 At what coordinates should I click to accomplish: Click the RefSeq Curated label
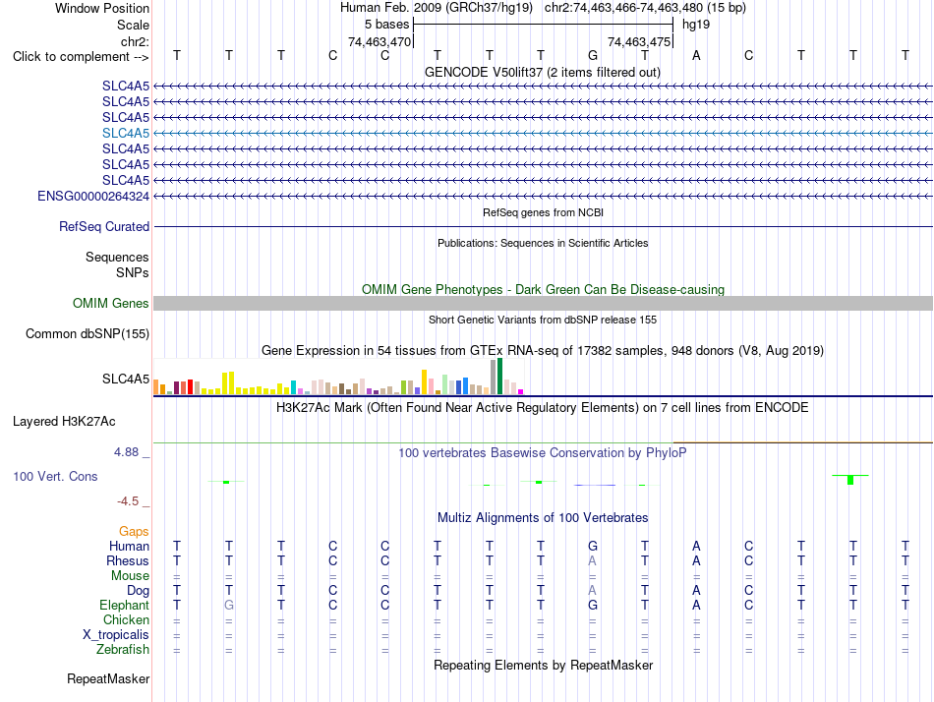104,226
